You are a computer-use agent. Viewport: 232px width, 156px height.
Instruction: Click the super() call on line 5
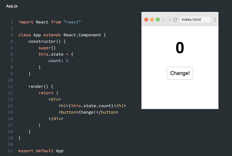tap(47, 48)
